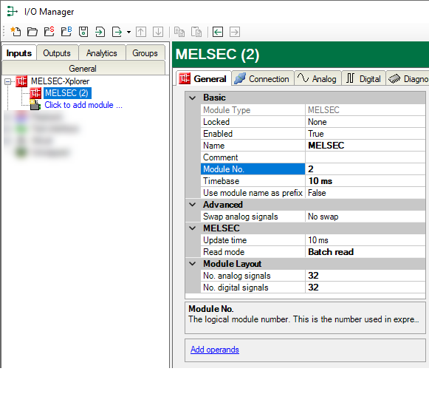Click the I/O Manager title bar icon
The width and height of the screenshot is (429, 408).
[x=12, y=12]
